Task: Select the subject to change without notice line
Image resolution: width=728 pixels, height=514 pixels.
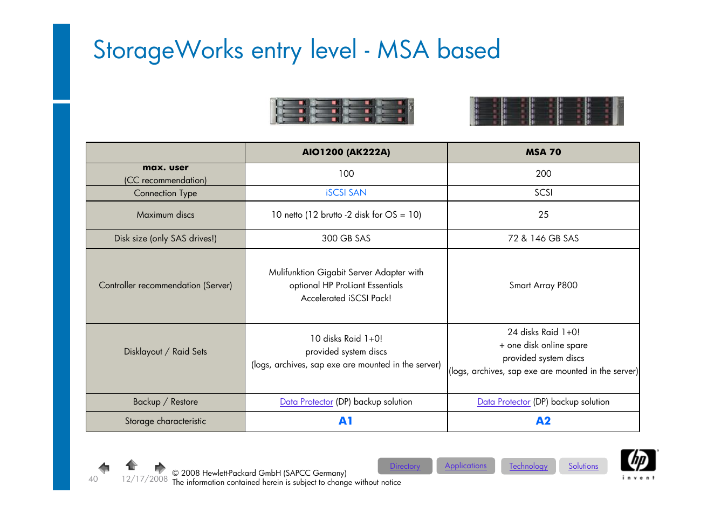Action: [x=286, y=482]
